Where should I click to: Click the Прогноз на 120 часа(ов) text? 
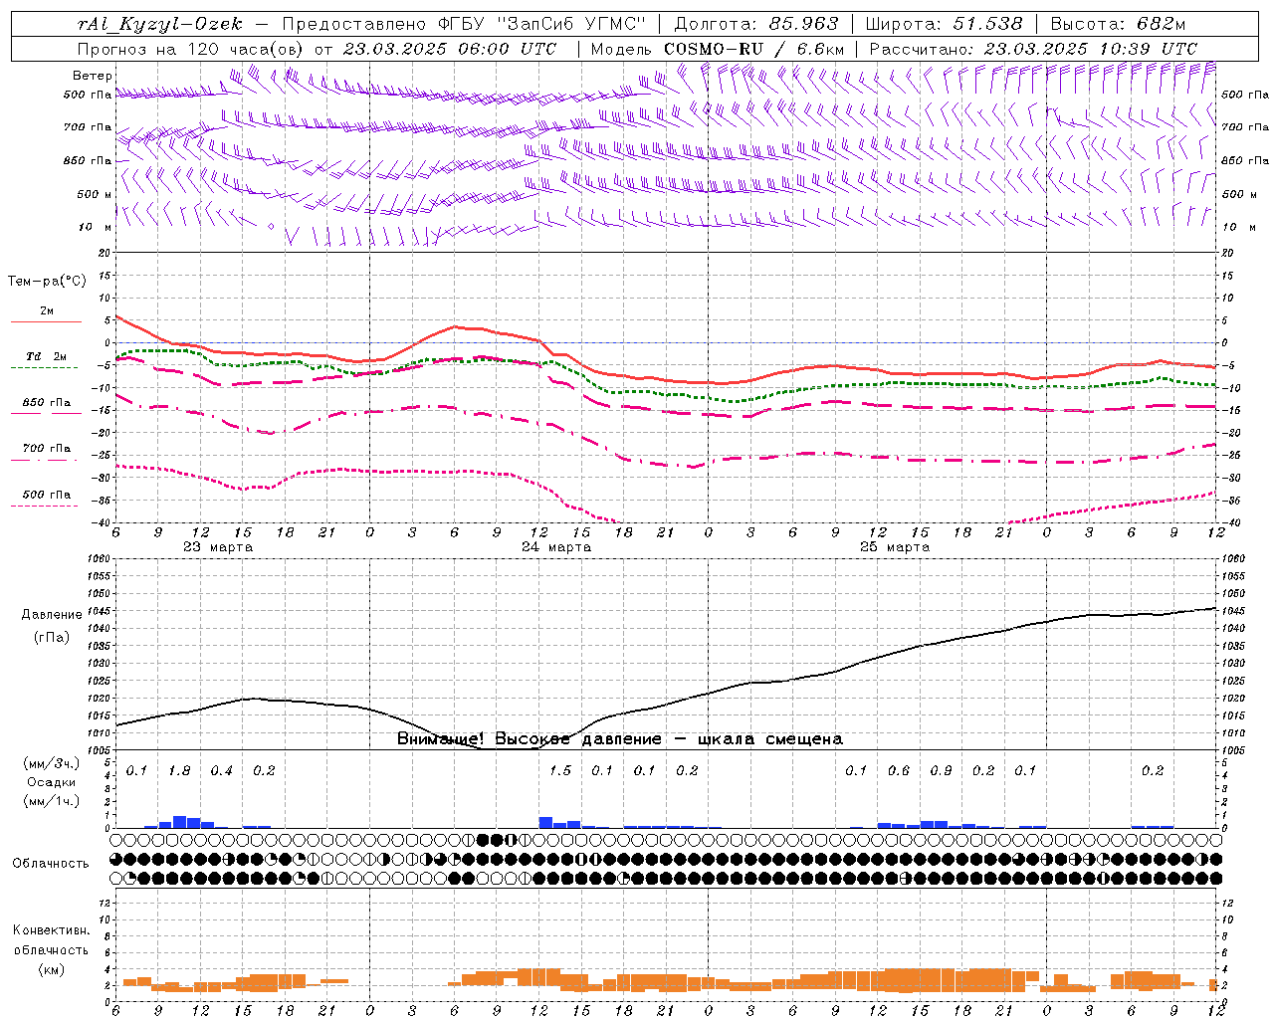(x=191, y=49)
